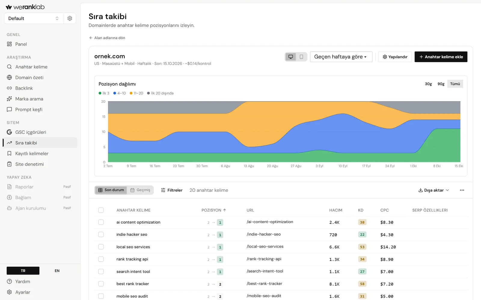Switch language to TR

23,271
